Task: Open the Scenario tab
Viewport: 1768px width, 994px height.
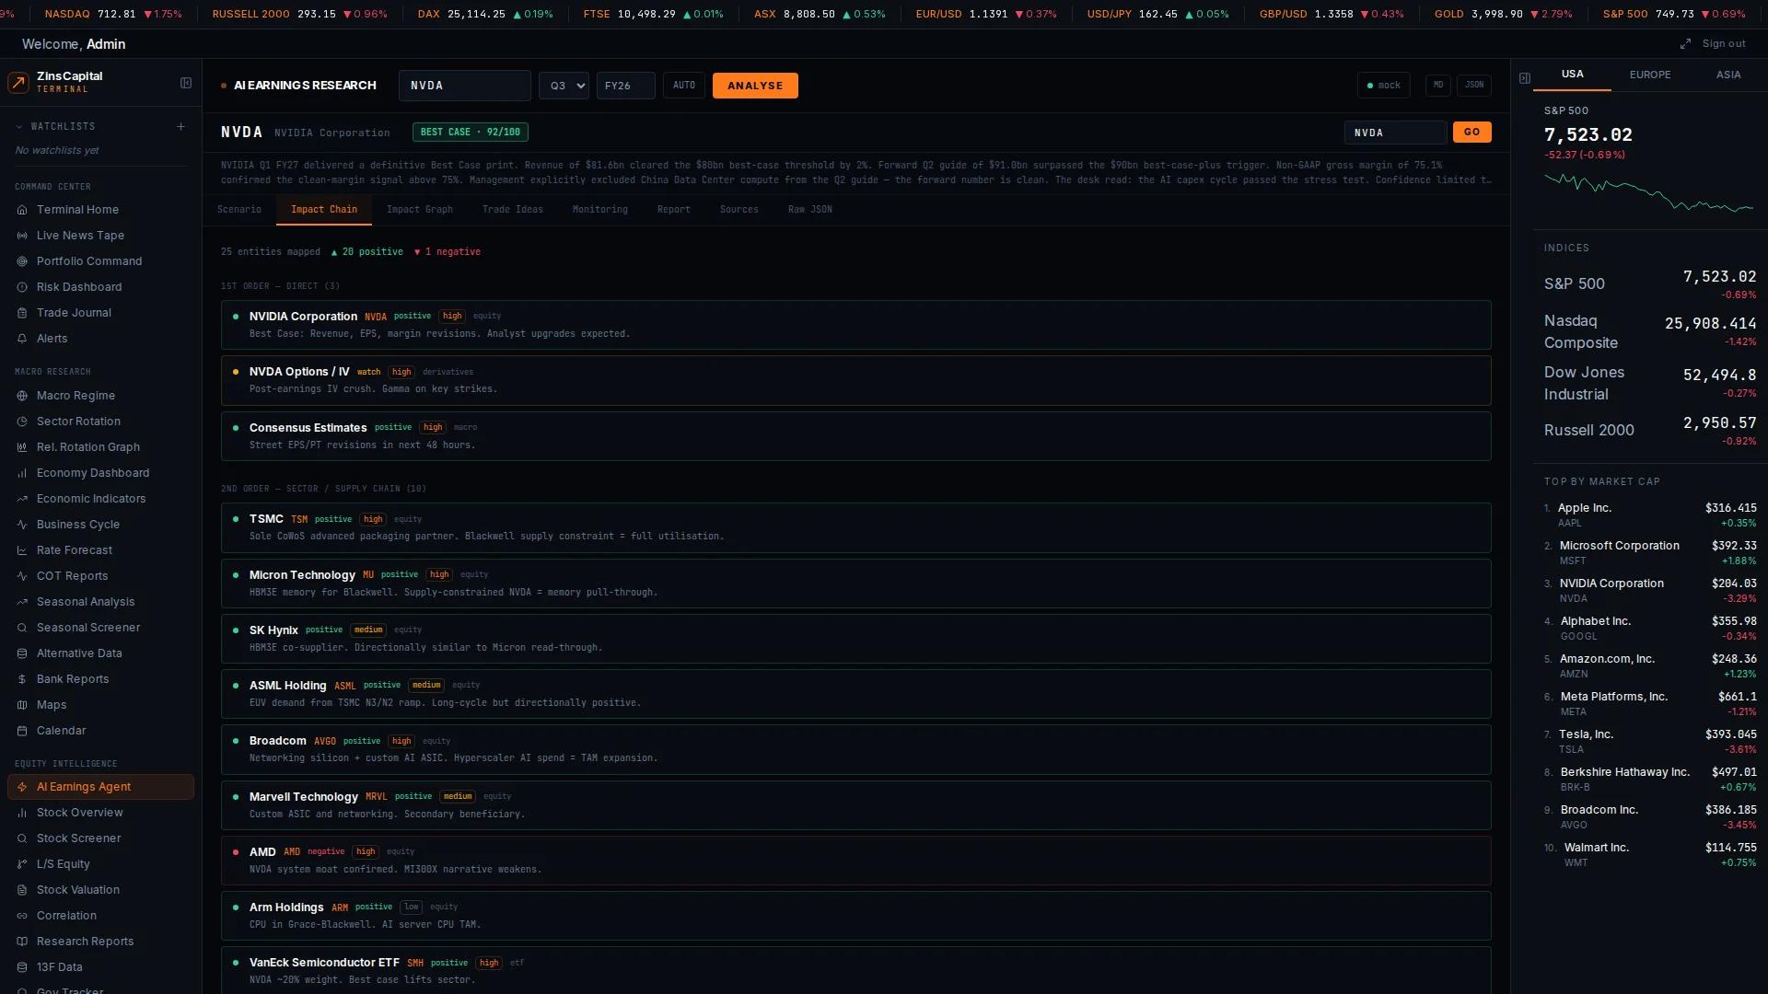Action: [x=239, y=210]
